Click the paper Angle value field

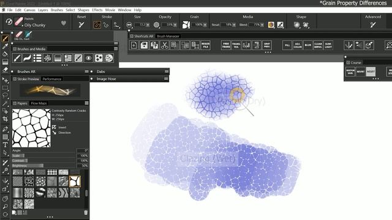coord(83,150)
